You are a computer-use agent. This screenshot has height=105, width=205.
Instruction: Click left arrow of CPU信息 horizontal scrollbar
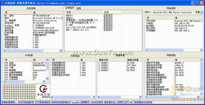tap(5, 82)
